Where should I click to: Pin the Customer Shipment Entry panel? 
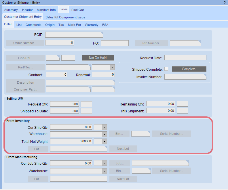(225, 3)
